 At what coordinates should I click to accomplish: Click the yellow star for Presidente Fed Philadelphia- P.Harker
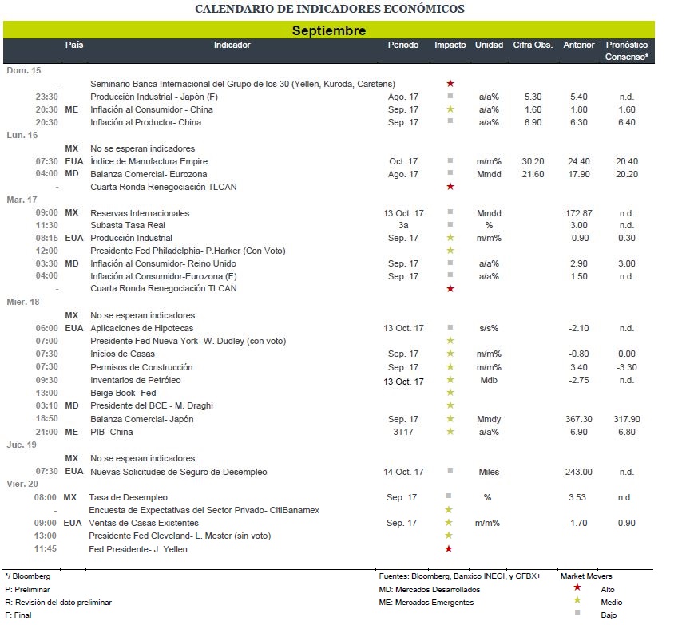tap(450, 250)
